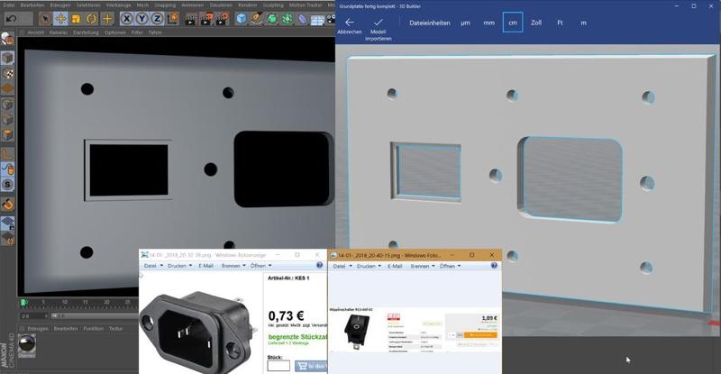Screen dimensions: 721x374
Task: Choose µm as import unit
Action: [465, 23]
